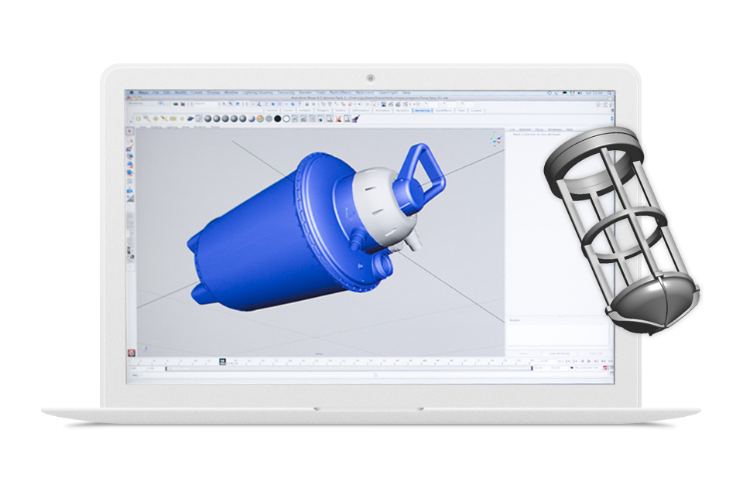Pick the black sphere shader on the shelf
Image resolution: width=743 pixels, height=495 pixels.
click(278, 118)
